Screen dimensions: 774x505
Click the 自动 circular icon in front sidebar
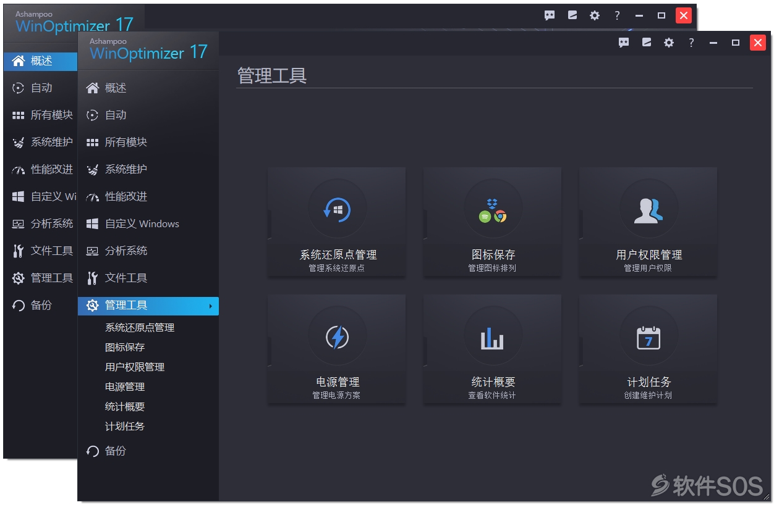coord(93,115)
